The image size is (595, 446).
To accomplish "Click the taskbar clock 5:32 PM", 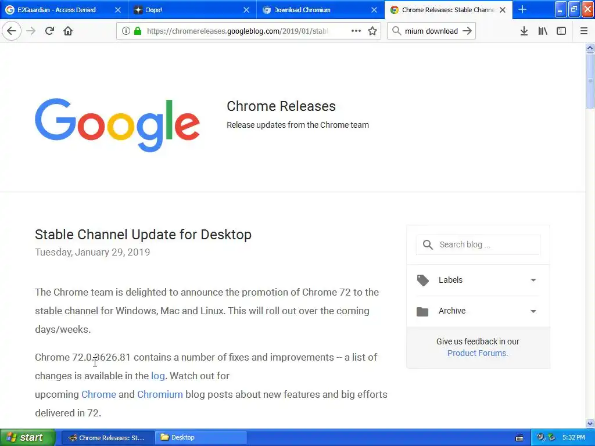I will 574,438.
